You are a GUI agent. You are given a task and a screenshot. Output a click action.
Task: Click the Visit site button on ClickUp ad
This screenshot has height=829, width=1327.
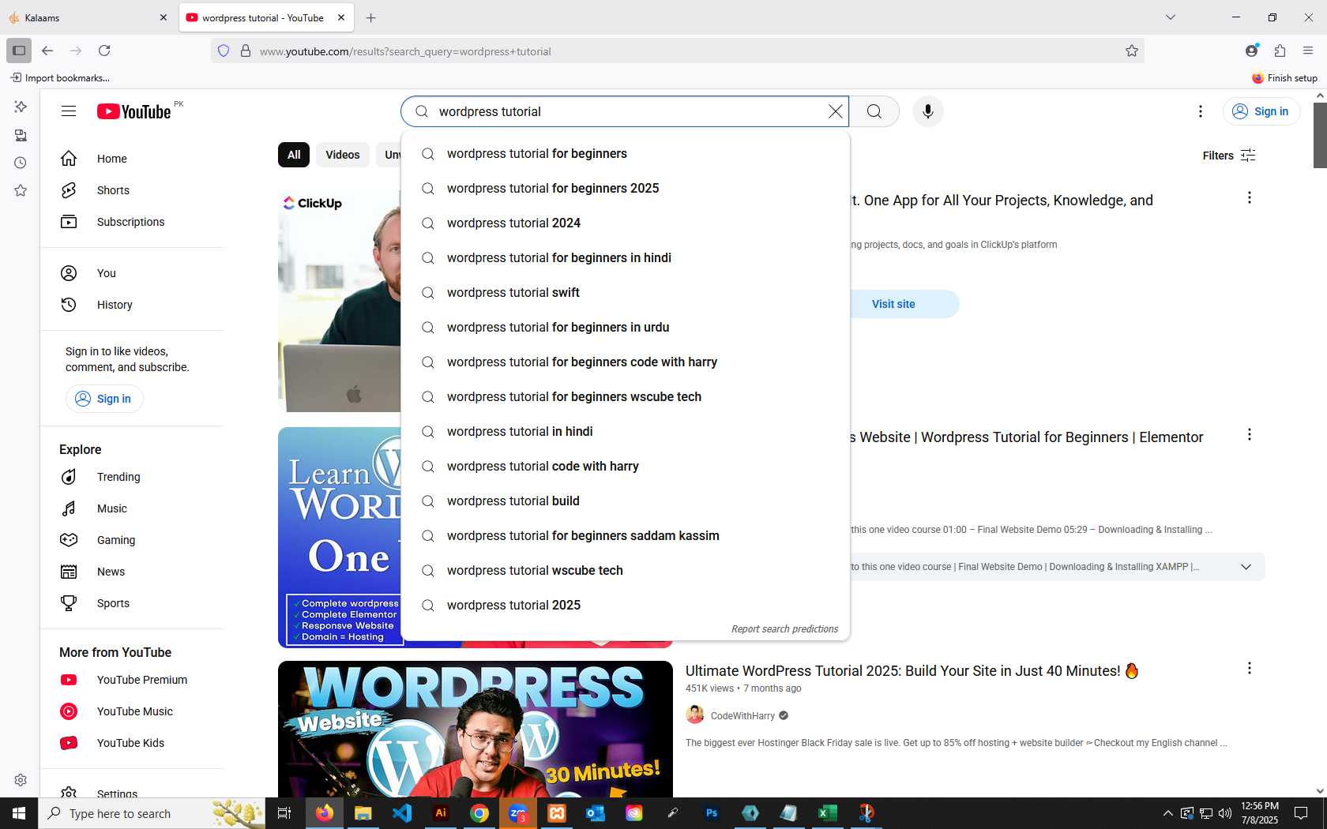pyautogui.click(x=893, y=304)
